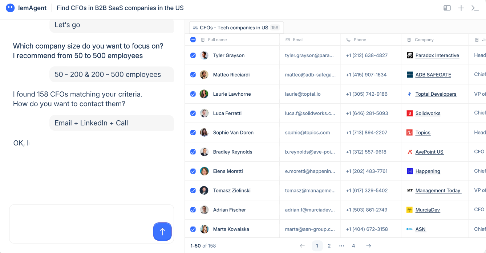
Task: Select page 2 in pagination
Action: (x=329, y=246)
